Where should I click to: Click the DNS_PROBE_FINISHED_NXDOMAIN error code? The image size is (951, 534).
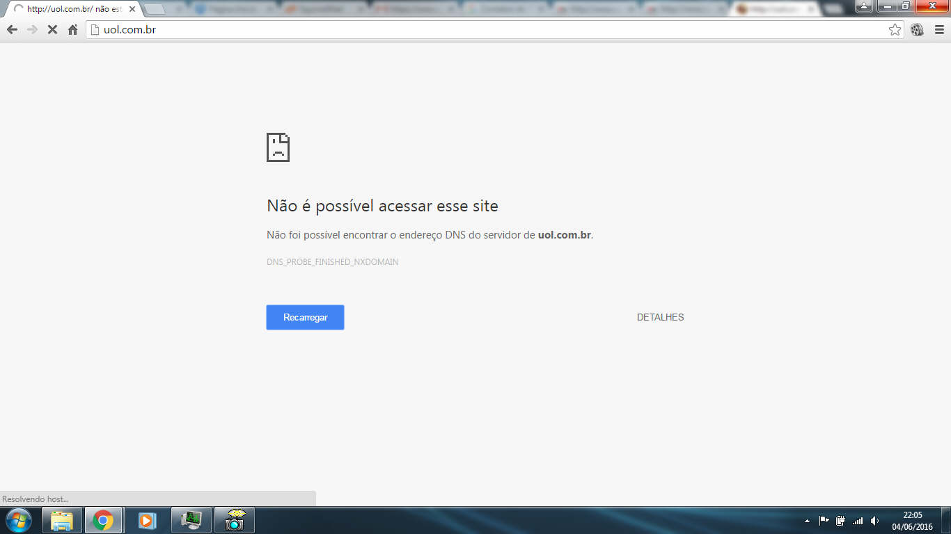[333, 262]
